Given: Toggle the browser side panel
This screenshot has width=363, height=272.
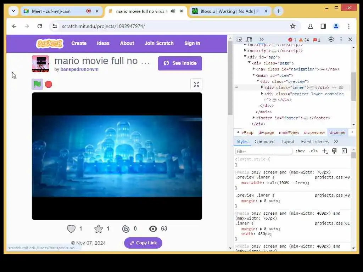Looking at the screenshot, I should click(x=323, y=26).
